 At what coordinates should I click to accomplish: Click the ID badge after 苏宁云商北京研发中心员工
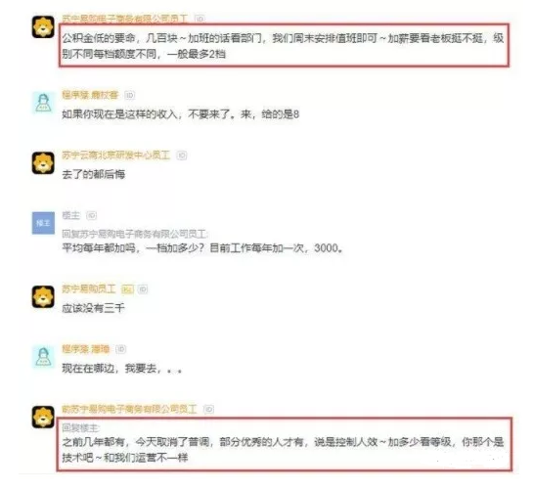pos(182,155)
